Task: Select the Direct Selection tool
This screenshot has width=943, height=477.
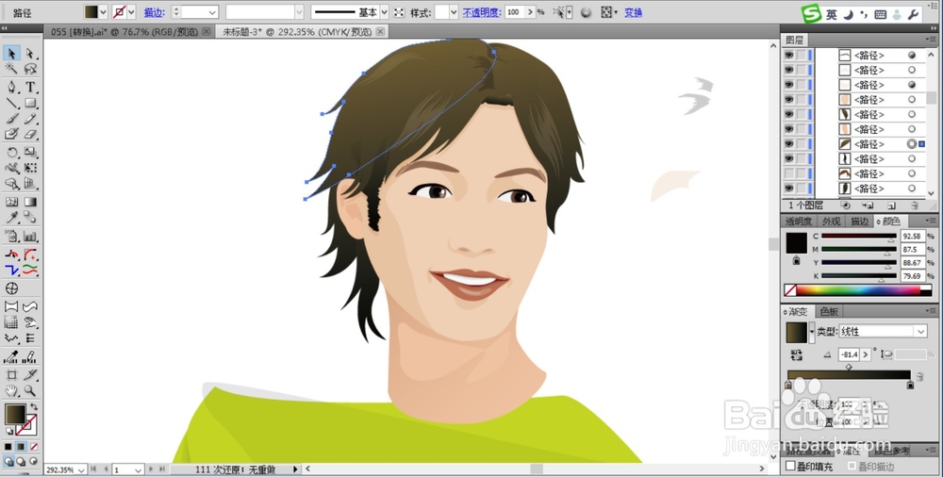Action: (30, 54)
